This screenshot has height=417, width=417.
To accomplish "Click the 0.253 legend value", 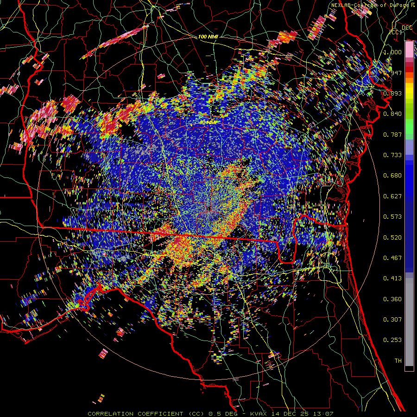I will pos(392,340).
